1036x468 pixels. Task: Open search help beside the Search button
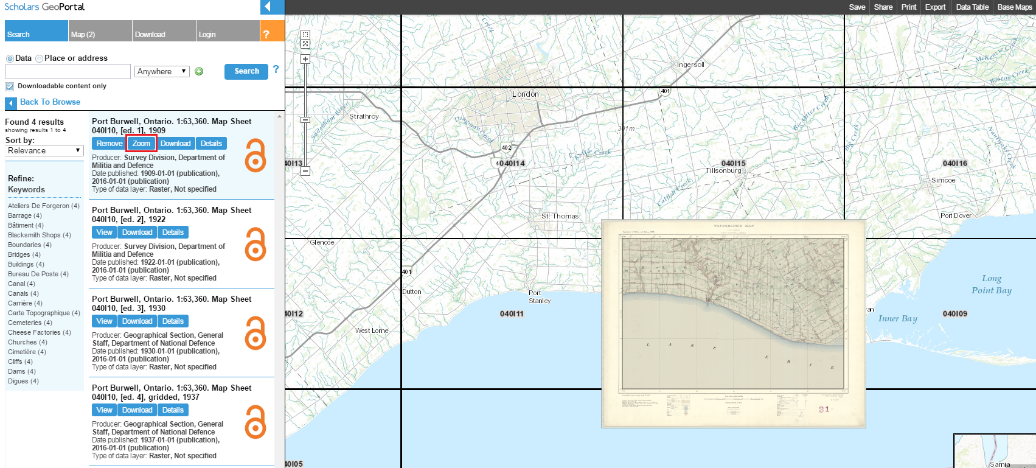tap(276, 69)
